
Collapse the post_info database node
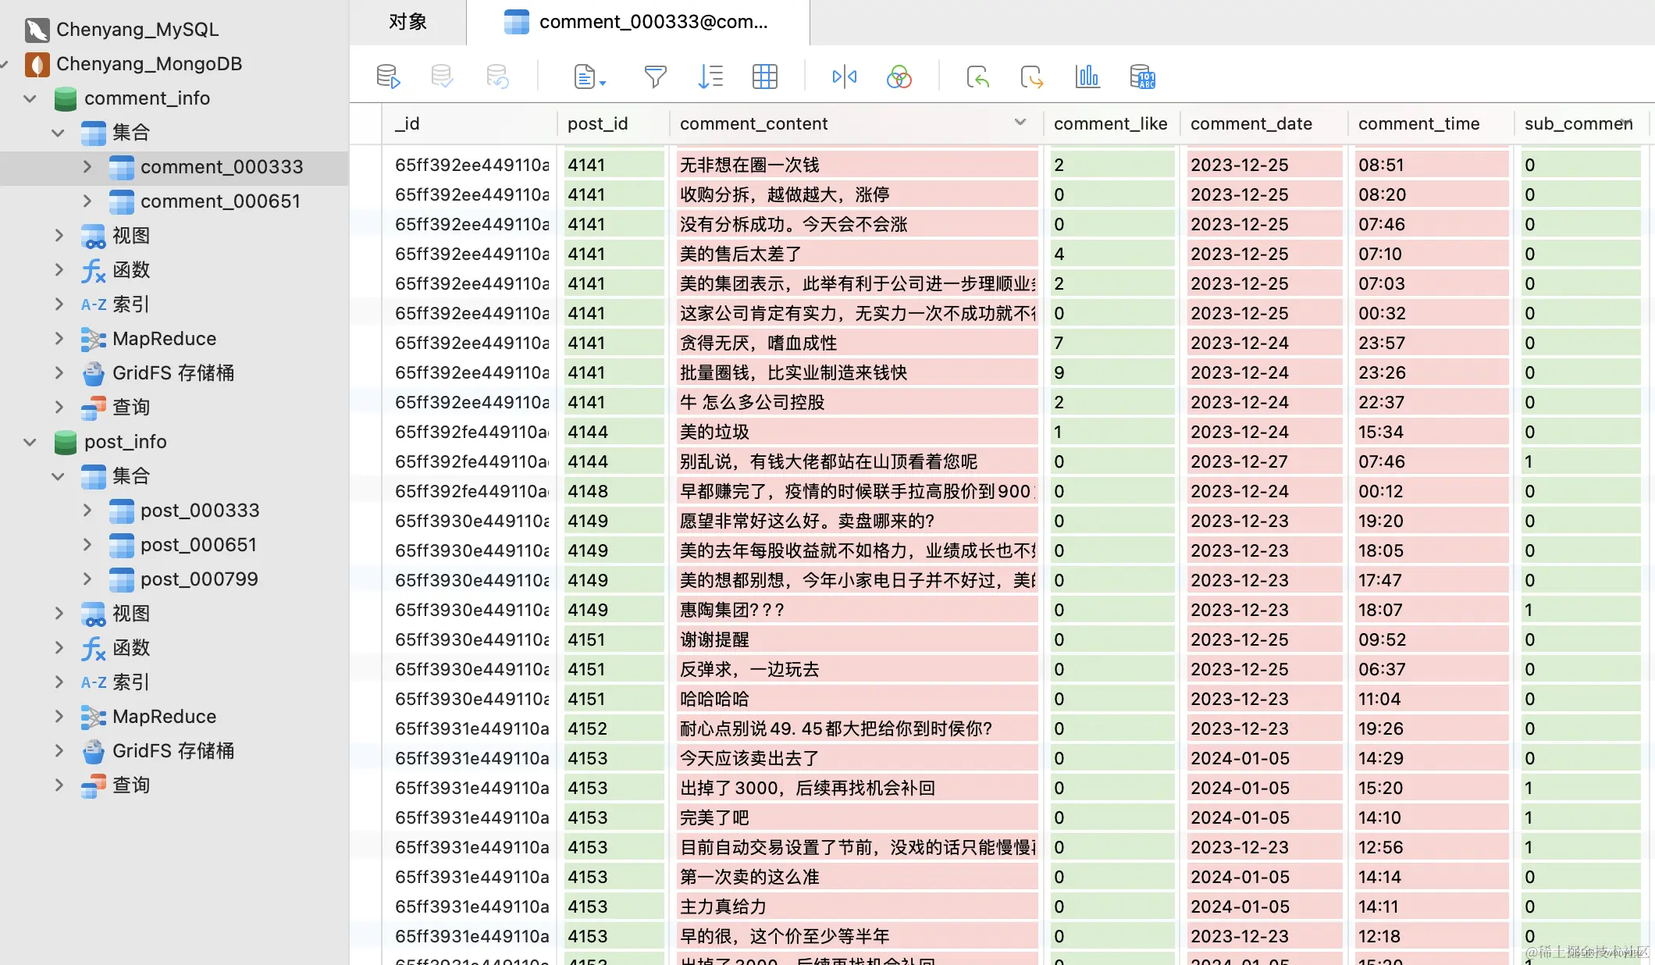pyautogui.click(x=30, y=442)
